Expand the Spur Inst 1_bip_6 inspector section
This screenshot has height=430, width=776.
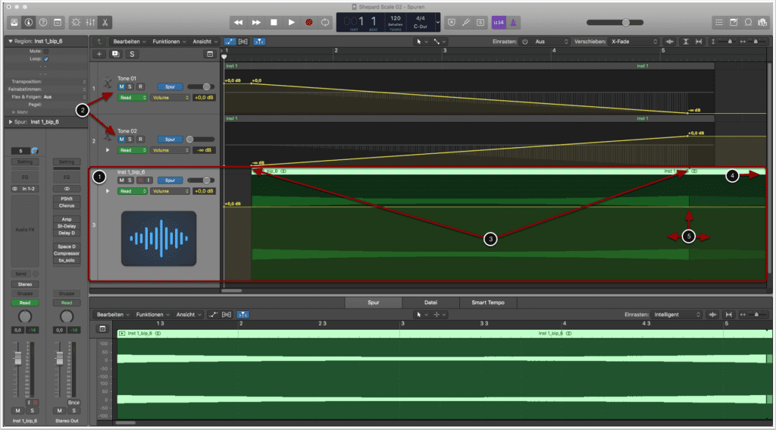[10, 121]
